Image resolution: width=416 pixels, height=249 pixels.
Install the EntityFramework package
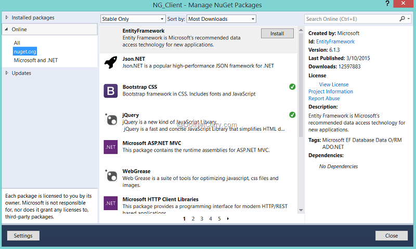pos(277,33)
